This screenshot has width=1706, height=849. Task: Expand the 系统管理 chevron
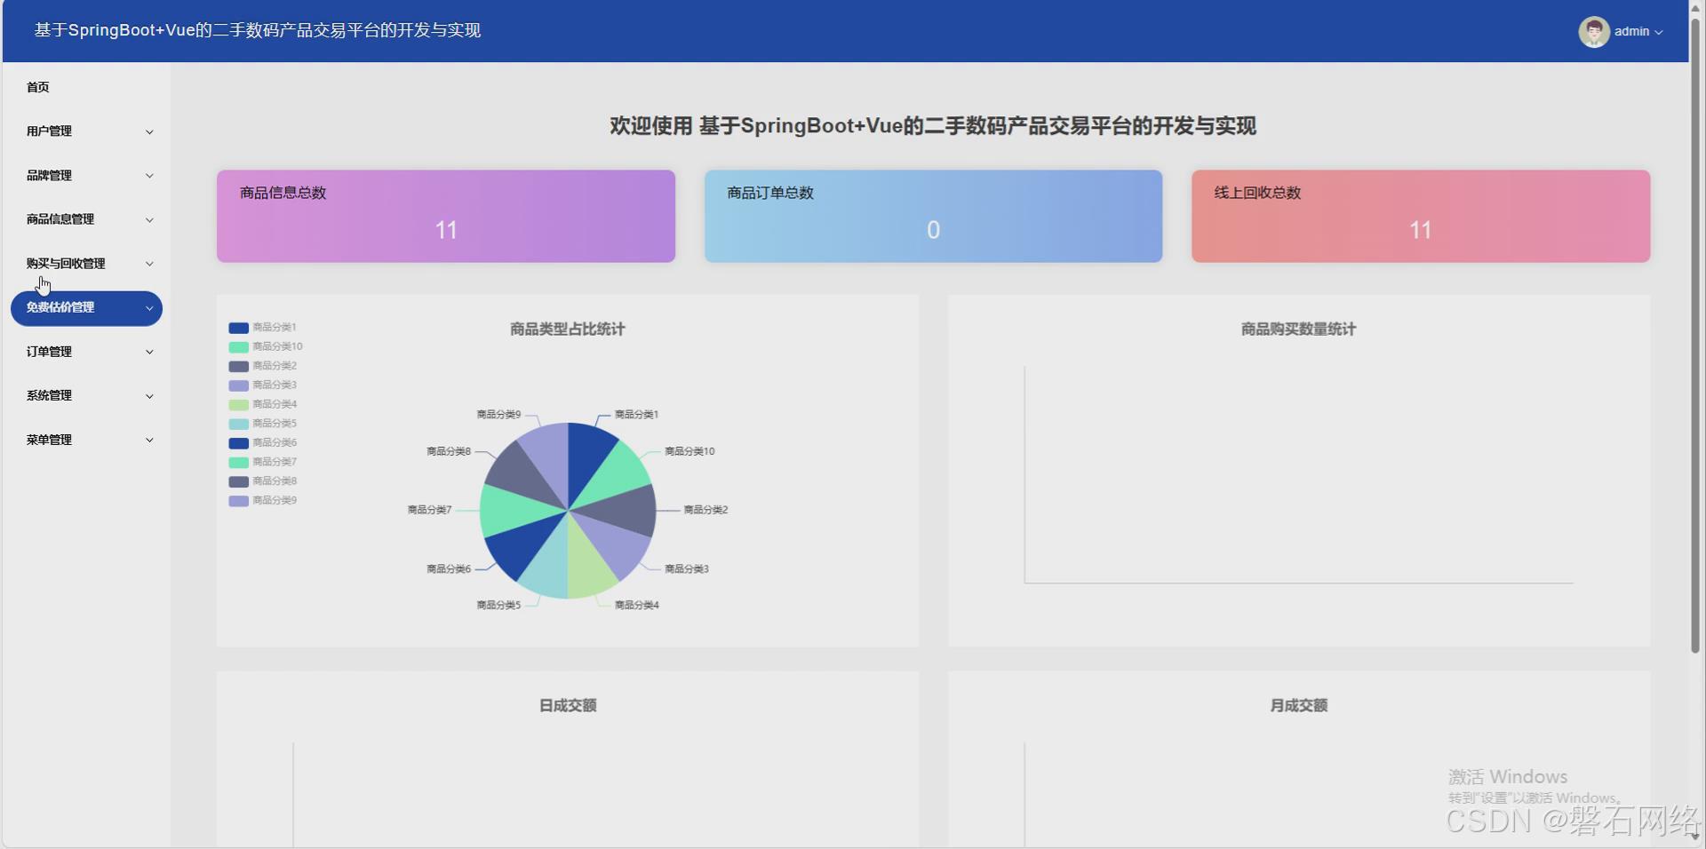coord(149,396)
